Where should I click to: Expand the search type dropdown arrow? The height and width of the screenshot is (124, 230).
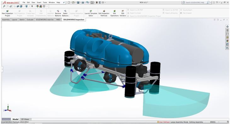click(x=211, y=3)
